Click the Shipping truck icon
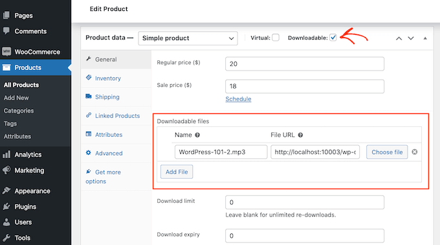Viewport: 440px width, 245px height. (89, 97)
